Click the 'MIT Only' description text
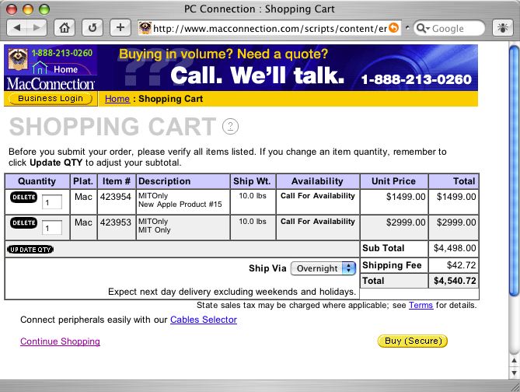The height and width of the screenshot is (392, 520). pos(155,229)
